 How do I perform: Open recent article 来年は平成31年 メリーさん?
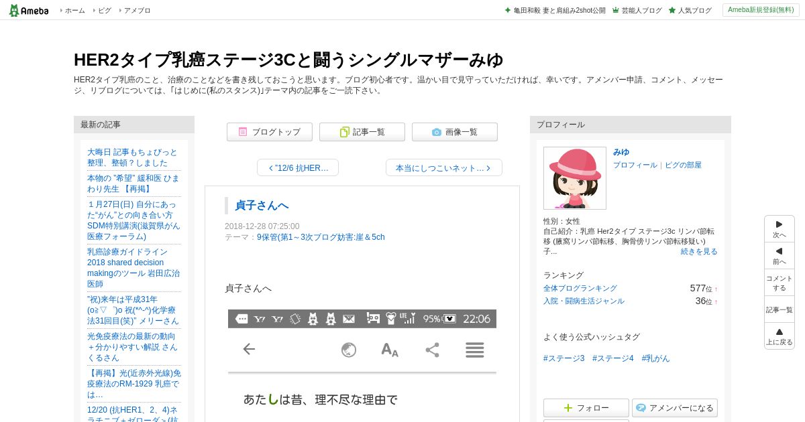click(x=133, y=310)
